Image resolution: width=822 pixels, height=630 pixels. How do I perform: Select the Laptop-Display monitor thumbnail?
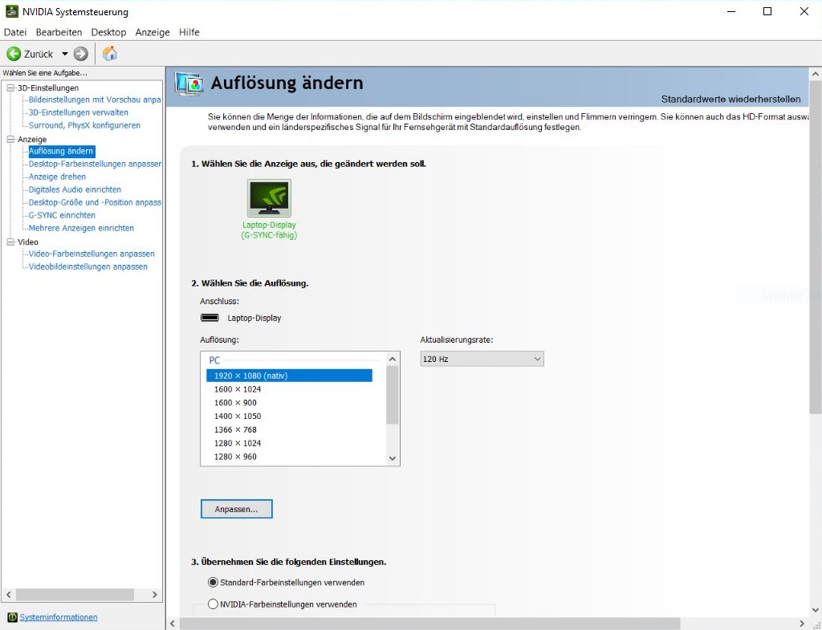tap(269, 198)
